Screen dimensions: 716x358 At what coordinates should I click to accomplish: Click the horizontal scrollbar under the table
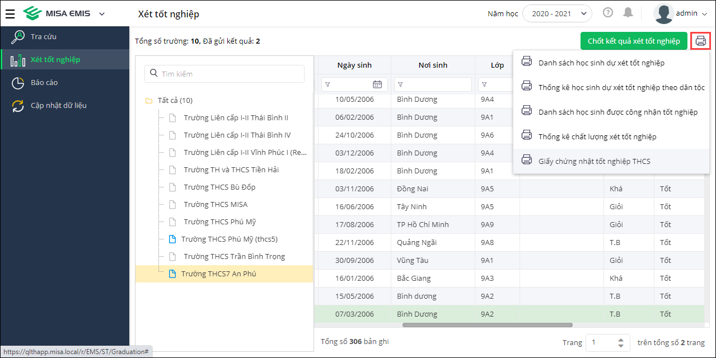tap(487, 324)
